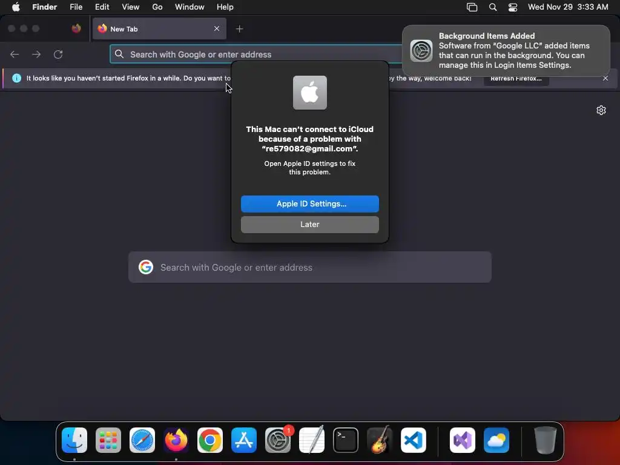Open GarageBand from the Dock

[379, 440]
